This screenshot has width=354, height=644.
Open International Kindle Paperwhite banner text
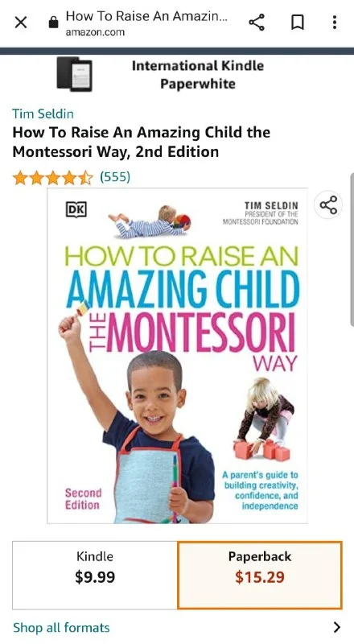coord(198,75)
